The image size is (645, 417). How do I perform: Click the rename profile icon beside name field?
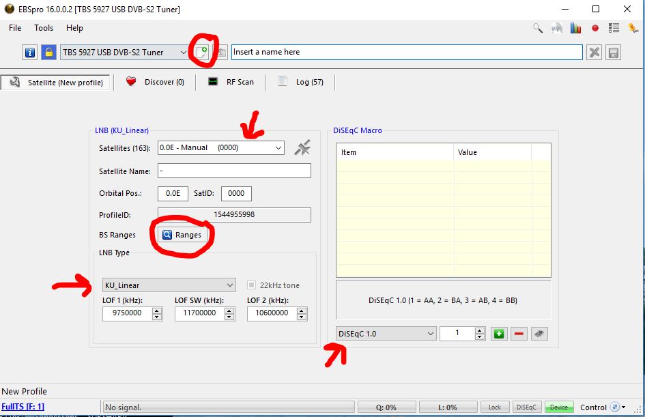[x=222, y=53]
